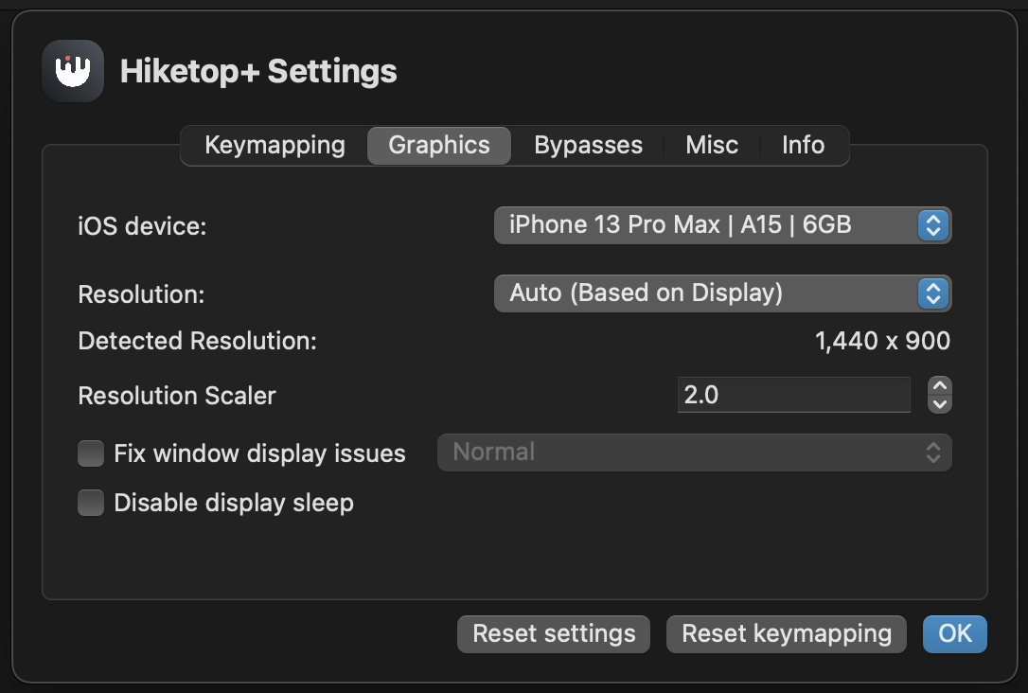1028x693 pixels.
Task: Click the Resolution Scaler text field
Action: 793,395
